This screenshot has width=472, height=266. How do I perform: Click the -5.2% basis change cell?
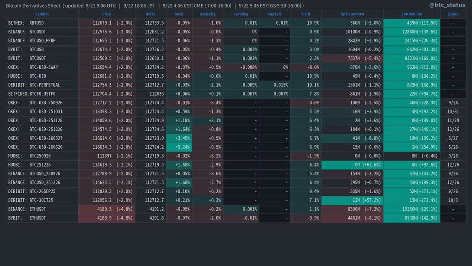(x=207, y=156)
